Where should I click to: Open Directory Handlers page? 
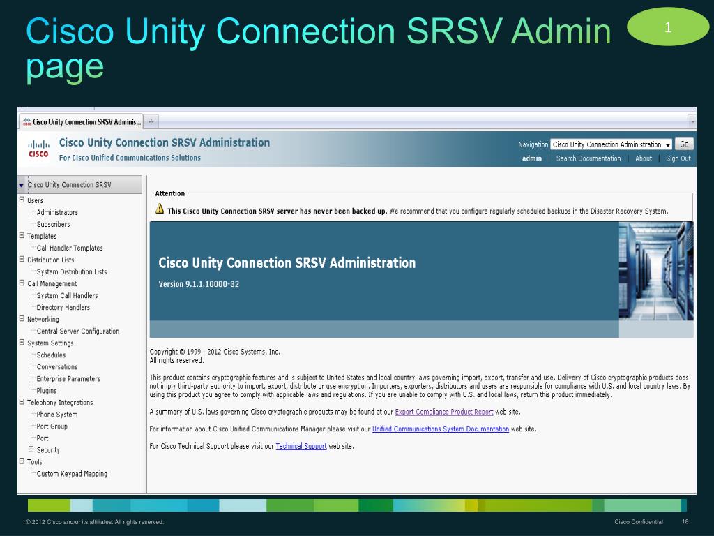coord(63,307)
